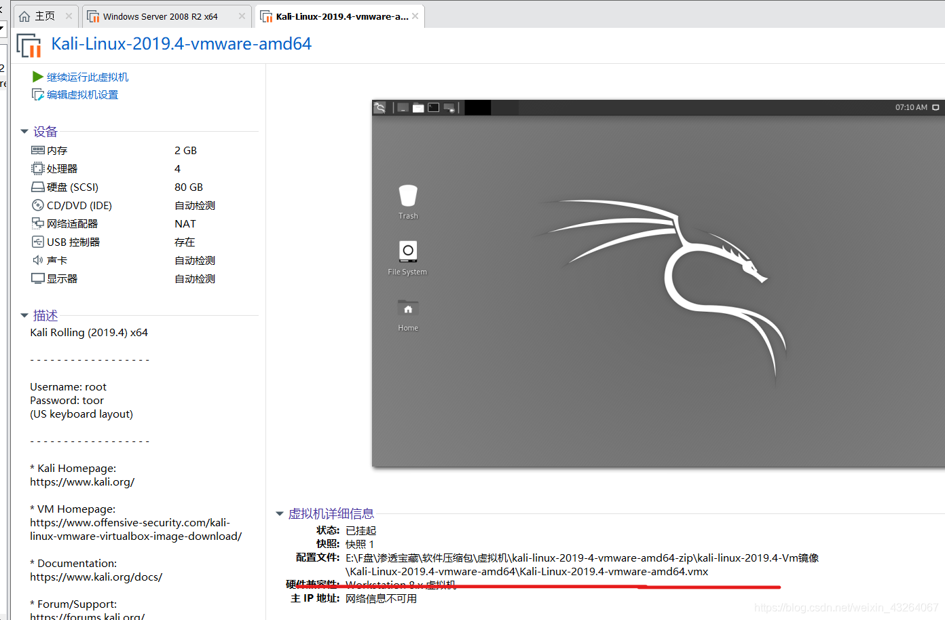Image resolution: width=945 pixels, height=620 pixels.
Task: Click the memory (内存) device icon
Action: click(x=38, y=150)
